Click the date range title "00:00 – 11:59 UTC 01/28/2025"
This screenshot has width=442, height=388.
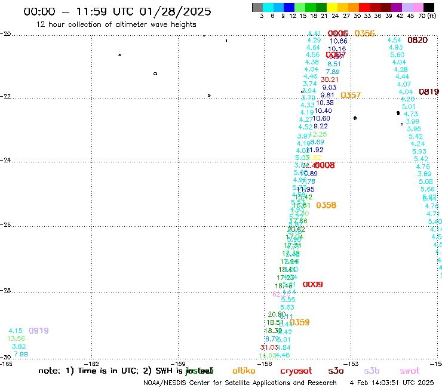tap(117, 11)
